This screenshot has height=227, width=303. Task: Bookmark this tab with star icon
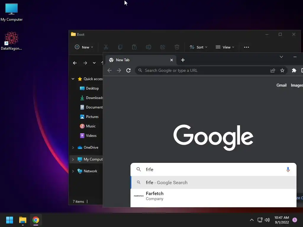[x=282, y=70]
